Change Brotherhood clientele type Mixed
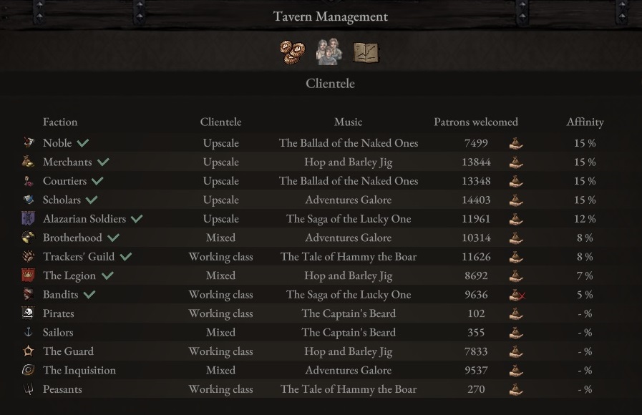This screenshot has height=415, width=642. click(220, 238)
